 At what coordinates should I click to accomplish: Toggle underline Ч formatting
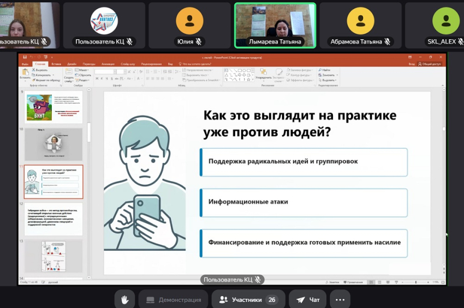click(106, 78)
